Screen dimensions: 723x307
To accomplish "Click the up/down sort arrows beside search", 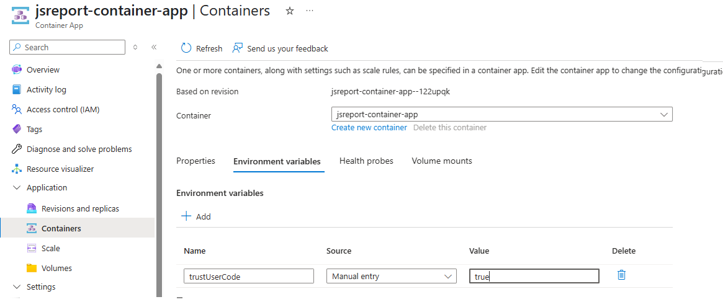I will (135, 47).
